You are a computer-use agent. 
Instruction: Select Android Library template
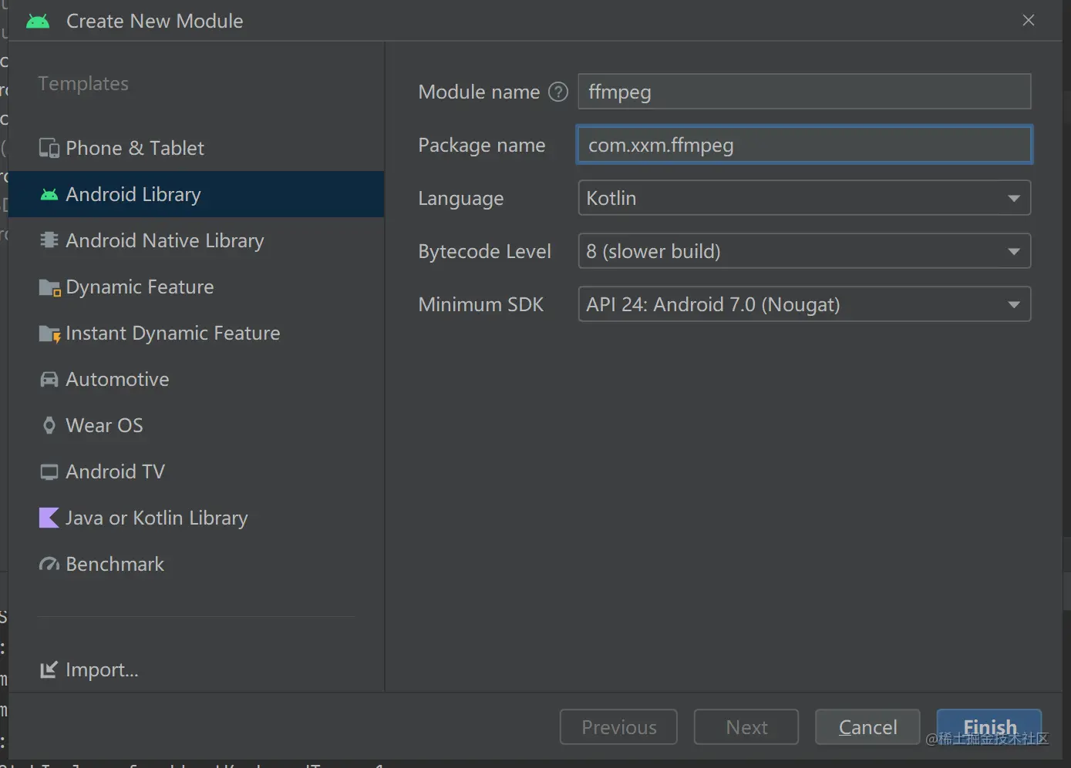[x=196, y=194]
